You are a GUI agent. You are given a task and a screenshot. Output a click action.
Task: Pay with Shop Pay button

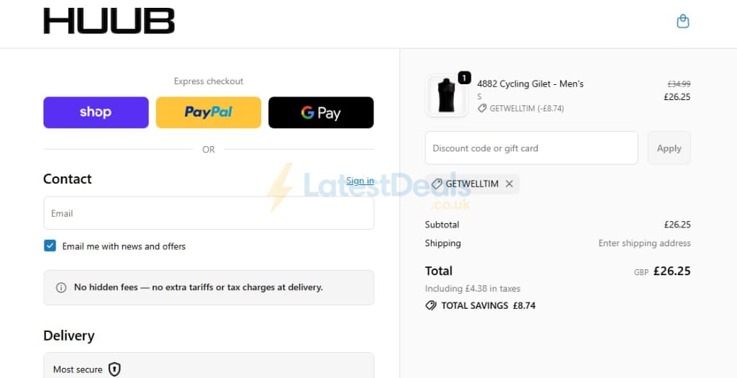tap(96, 112)
